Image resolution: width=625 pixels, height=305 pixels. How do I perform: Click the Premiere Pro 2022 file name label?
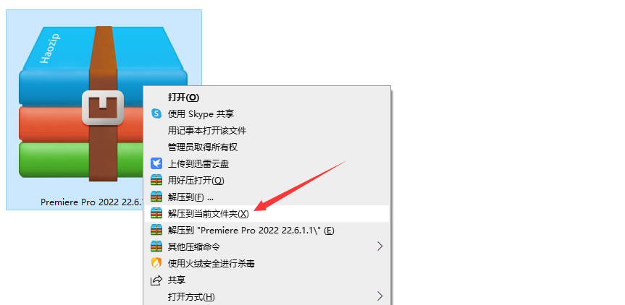(92, 202)
